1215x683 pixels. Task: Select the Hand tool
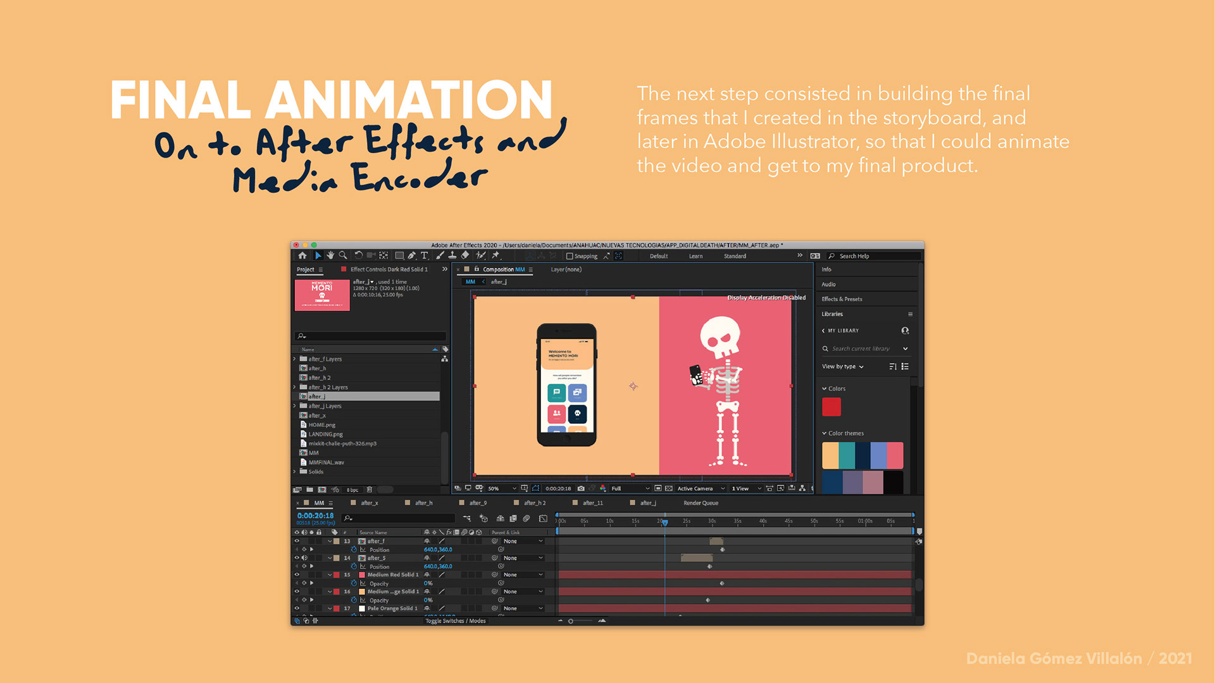coord(330,255)
